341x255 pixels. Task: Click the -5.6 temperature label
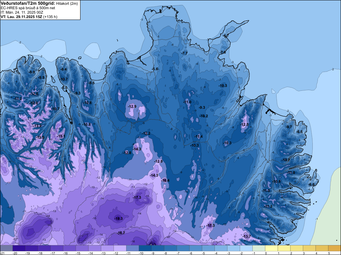coord(154,69)
